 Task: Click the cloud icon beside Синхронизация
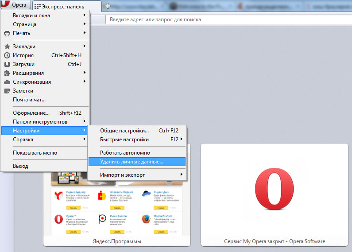7,82
